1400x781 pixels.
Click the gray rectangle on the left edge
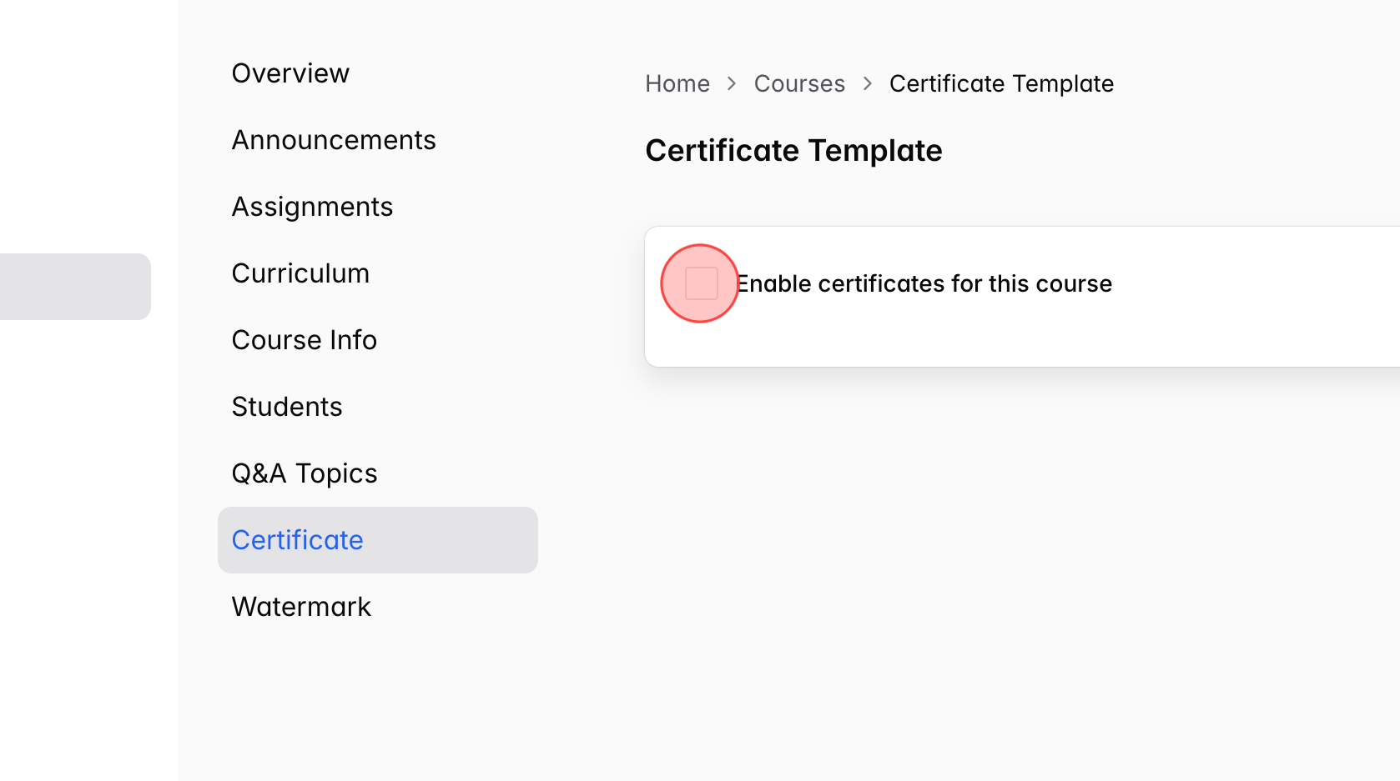[x=75, y=286]
